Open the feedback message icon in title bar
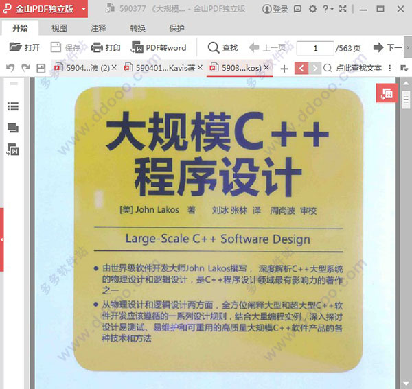Viewport: 412px width, 389px height. pyautogui.click(x=297, y=9)
